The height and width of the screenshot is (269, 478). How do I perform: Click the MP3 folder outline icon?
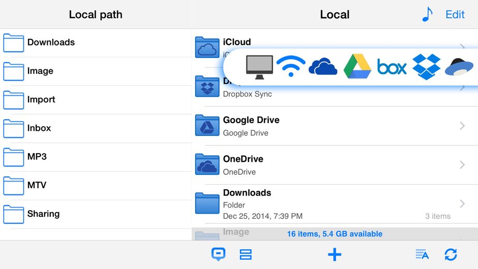(x=13, y=157)
